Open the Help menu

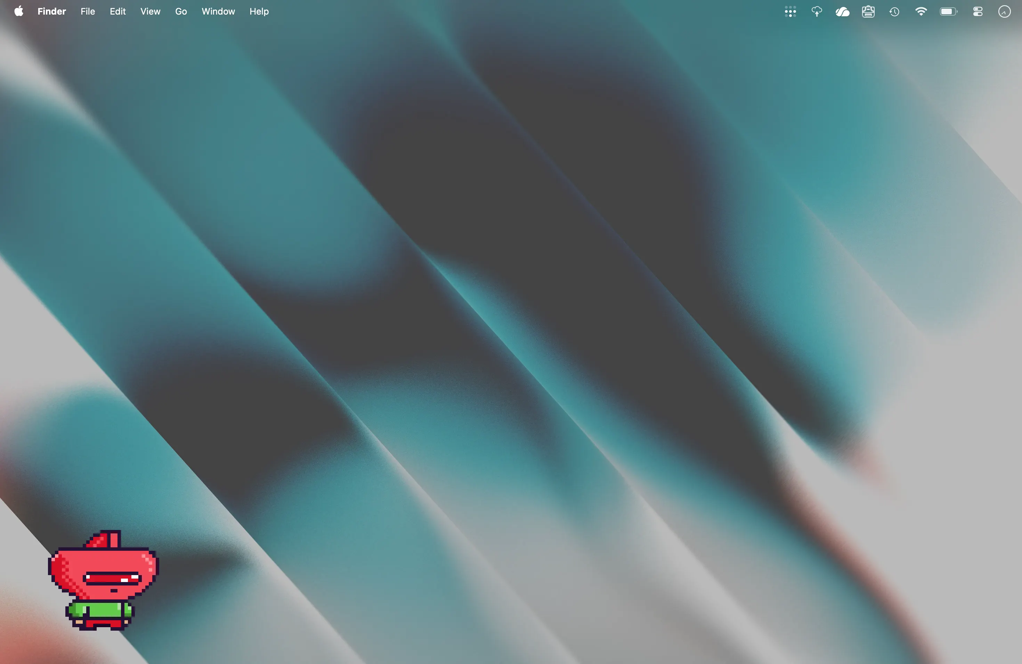pos(259,11)
